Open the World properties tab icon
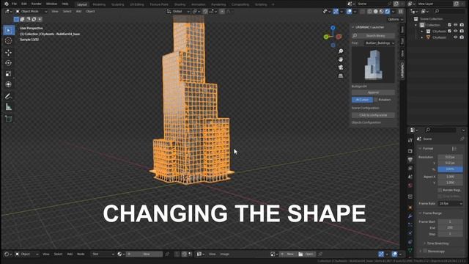 tap(410, 186)
